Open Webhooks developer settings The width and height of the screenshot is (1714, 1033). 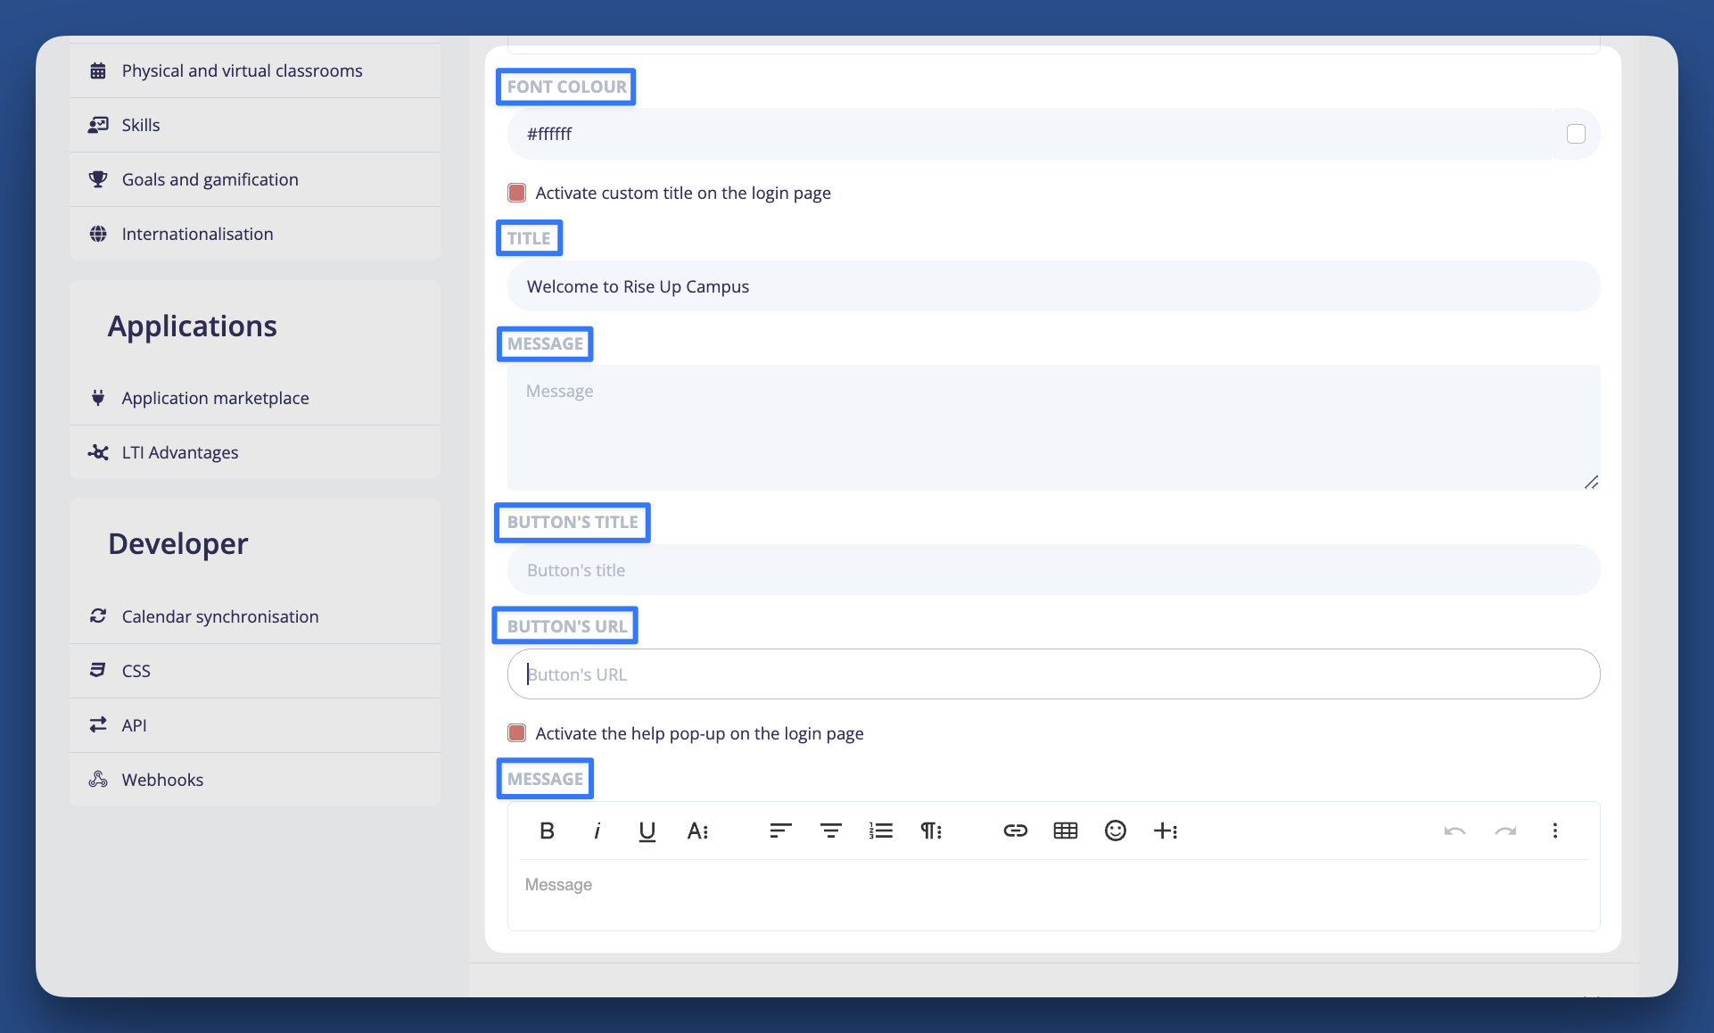pyautogui.click(x=255, y=780)
